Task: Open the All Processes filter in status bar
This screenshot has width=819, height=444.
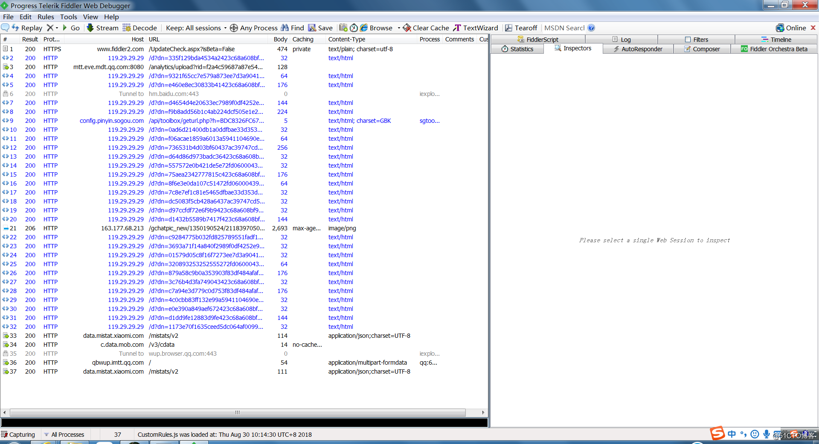Action: (x=64, y=435)
